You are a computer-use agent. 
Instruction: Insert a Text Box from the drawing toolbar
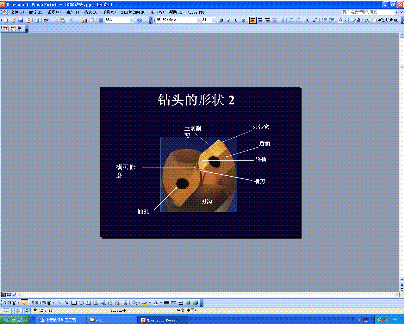tap(89, 302)
